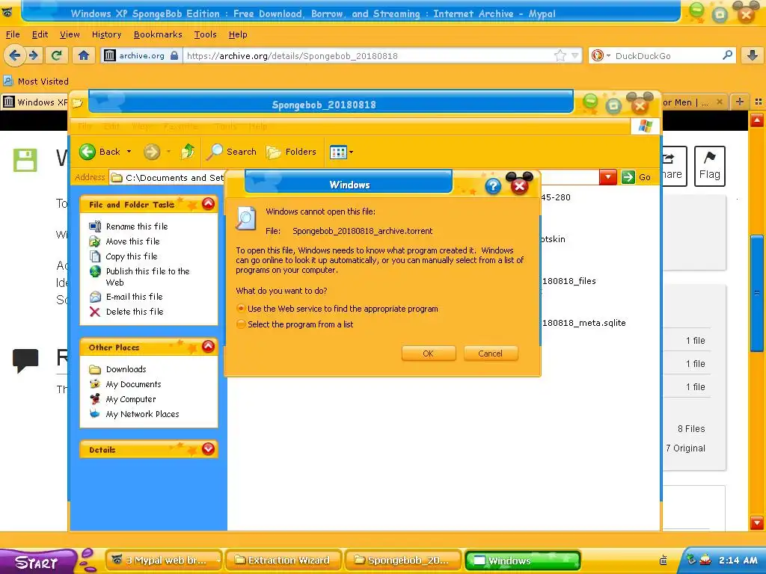Open the Search pane in Explorer
Screen dimensions: 766x574
click(232, 152)
